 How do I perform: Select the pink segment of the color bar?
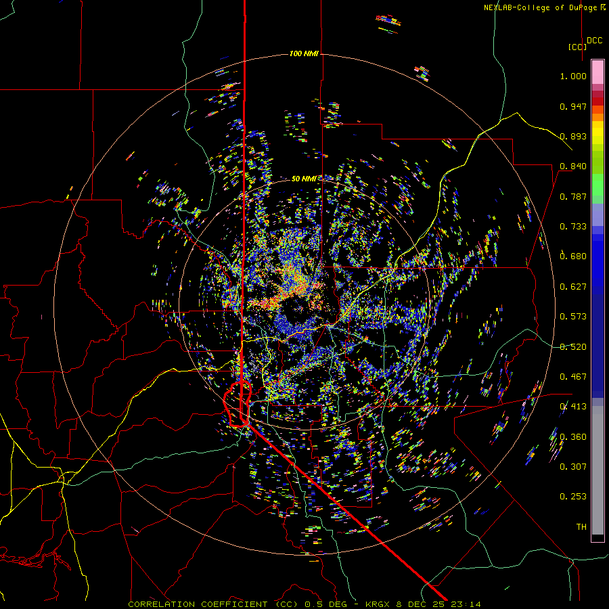point(597,72)
